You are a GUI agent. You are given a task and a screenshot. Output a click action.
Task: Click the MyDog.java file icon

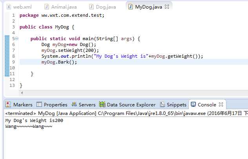tap(130, 7)
